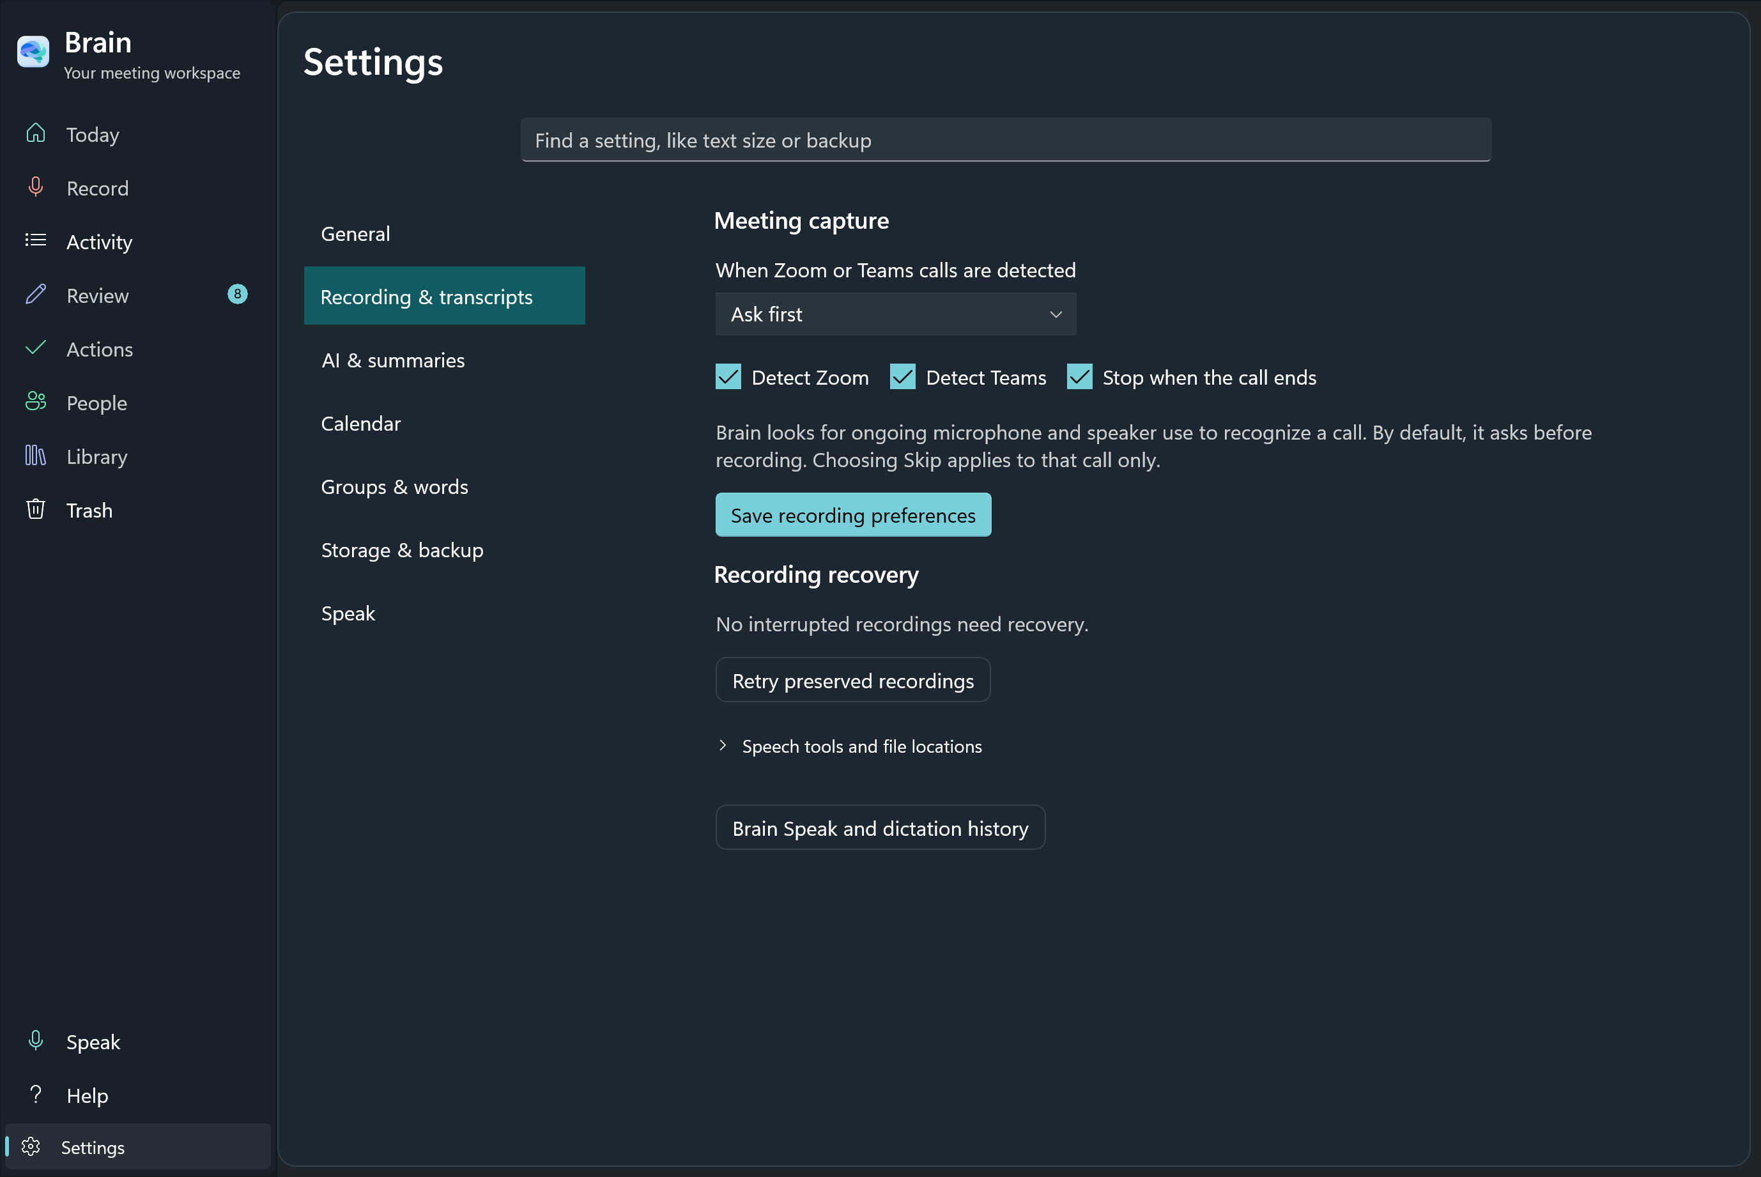Image resolution: width=1761 pixels, height=1177 pixels.
Task: Open the Ask first dropdown
Action: tap(895, 314)
